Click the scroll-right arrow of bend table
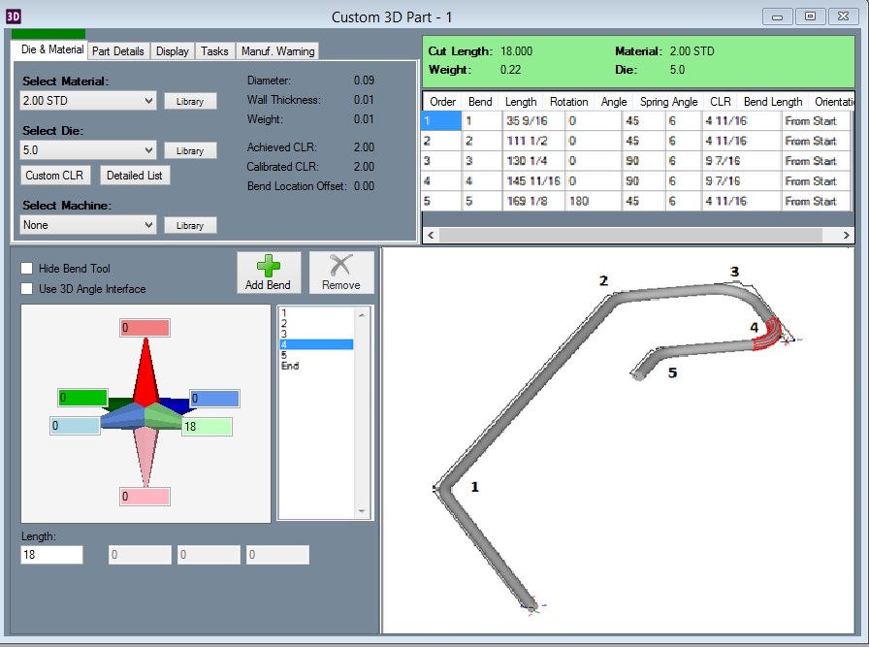 tap(847, 235)
